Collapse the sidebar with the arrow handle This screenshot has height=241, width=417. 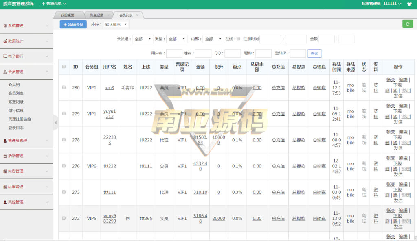55,122
